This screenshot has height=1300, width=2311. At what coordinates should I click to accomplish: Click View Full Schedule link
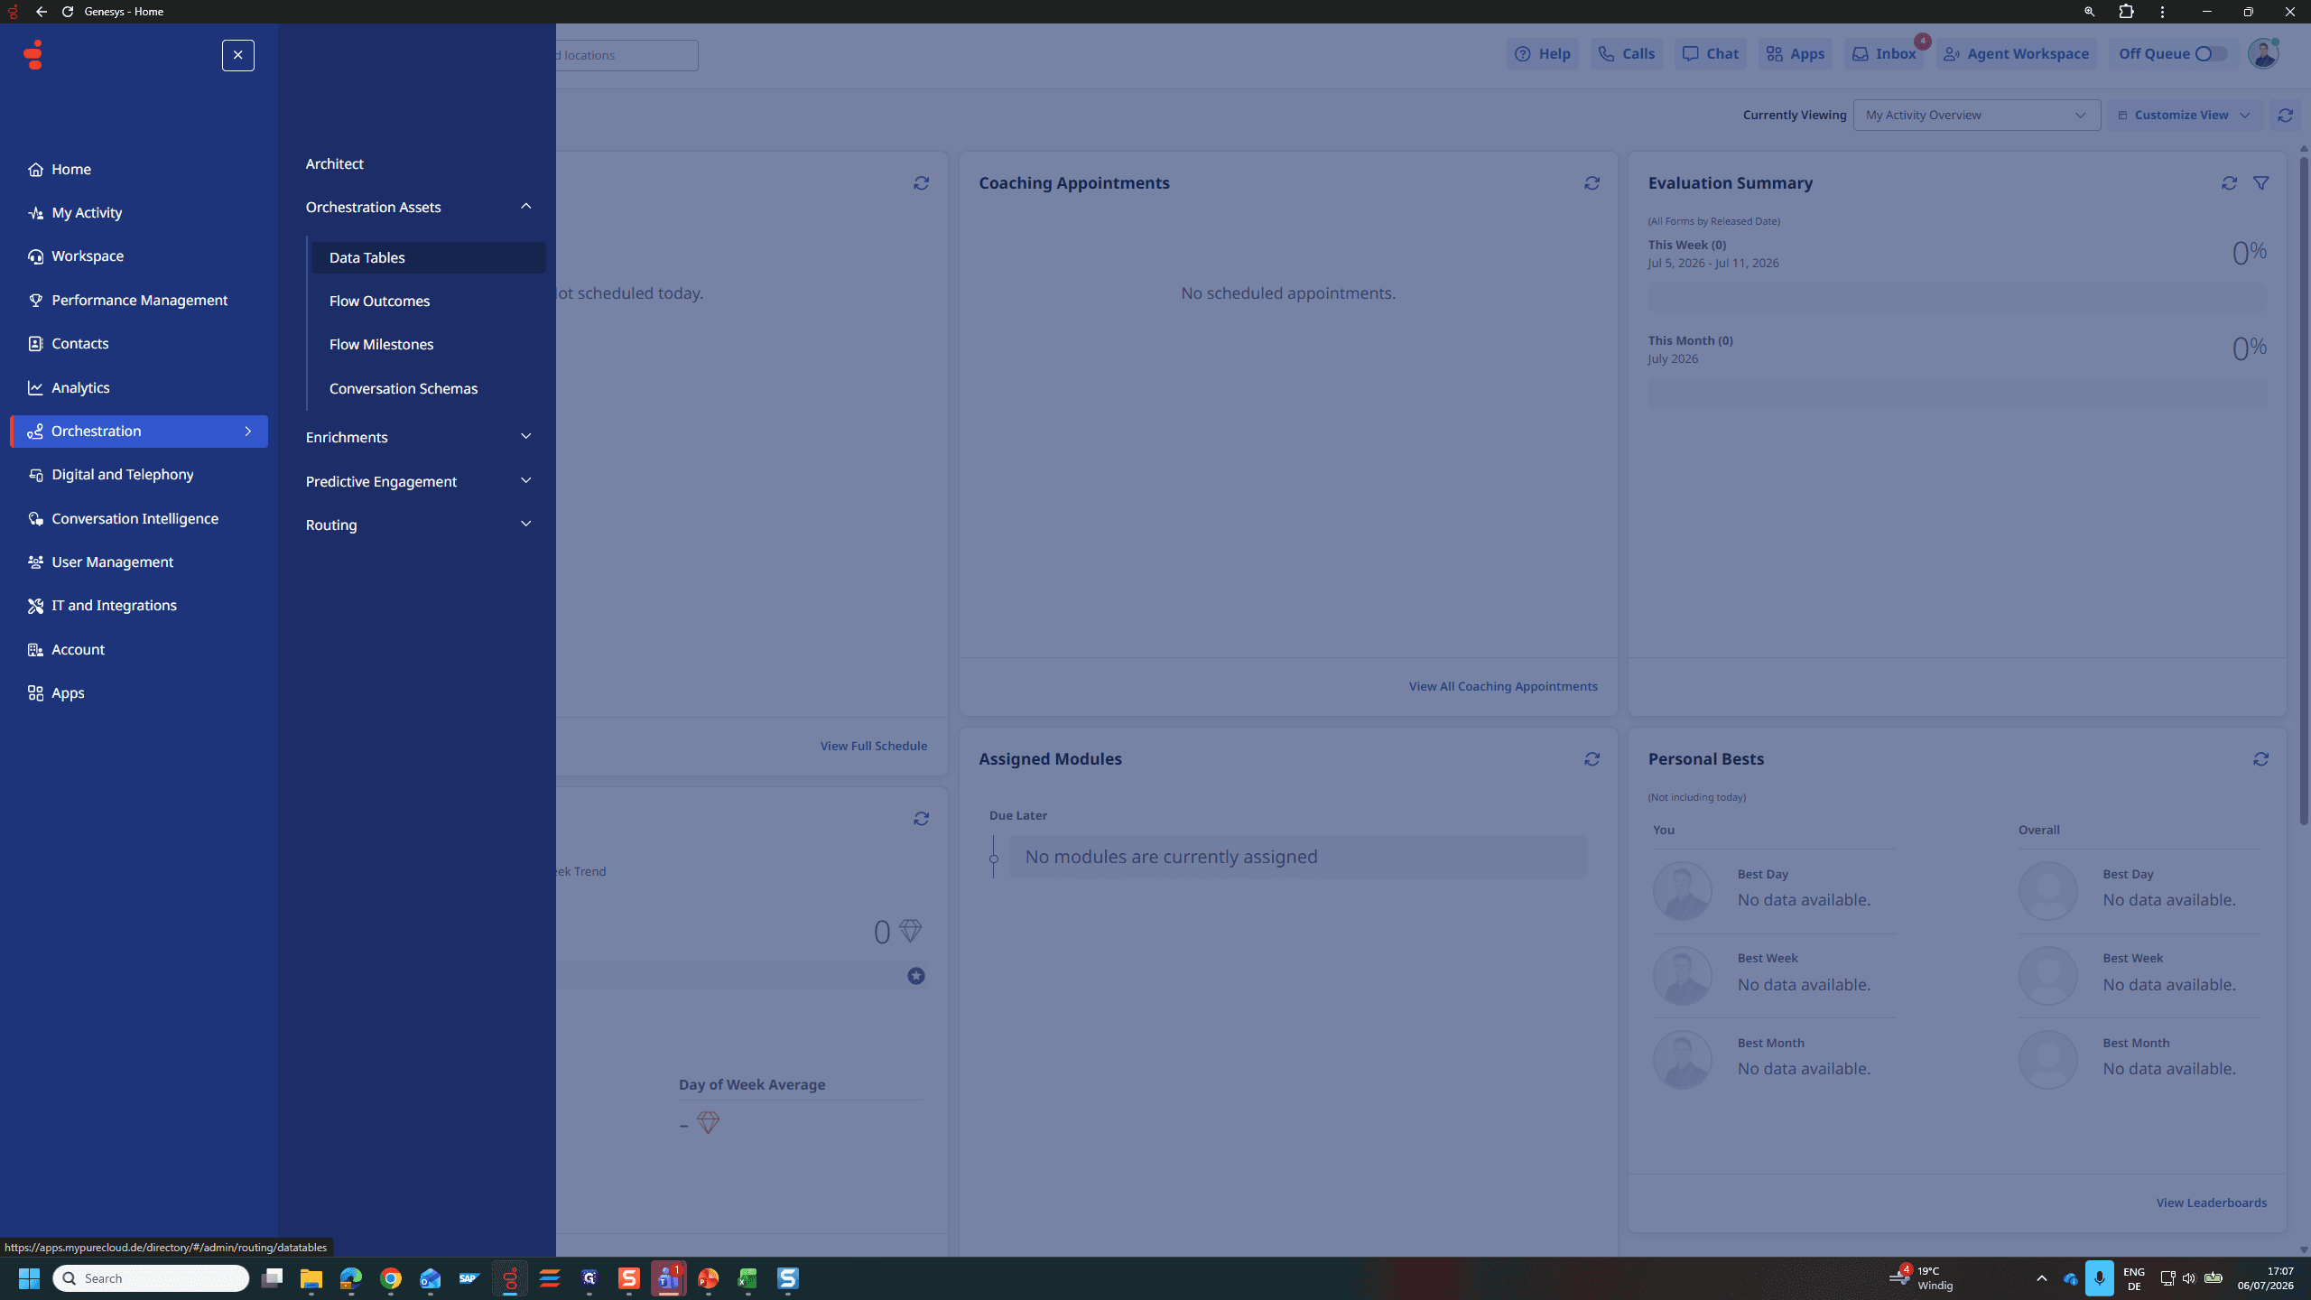click(x=873, y=746)
